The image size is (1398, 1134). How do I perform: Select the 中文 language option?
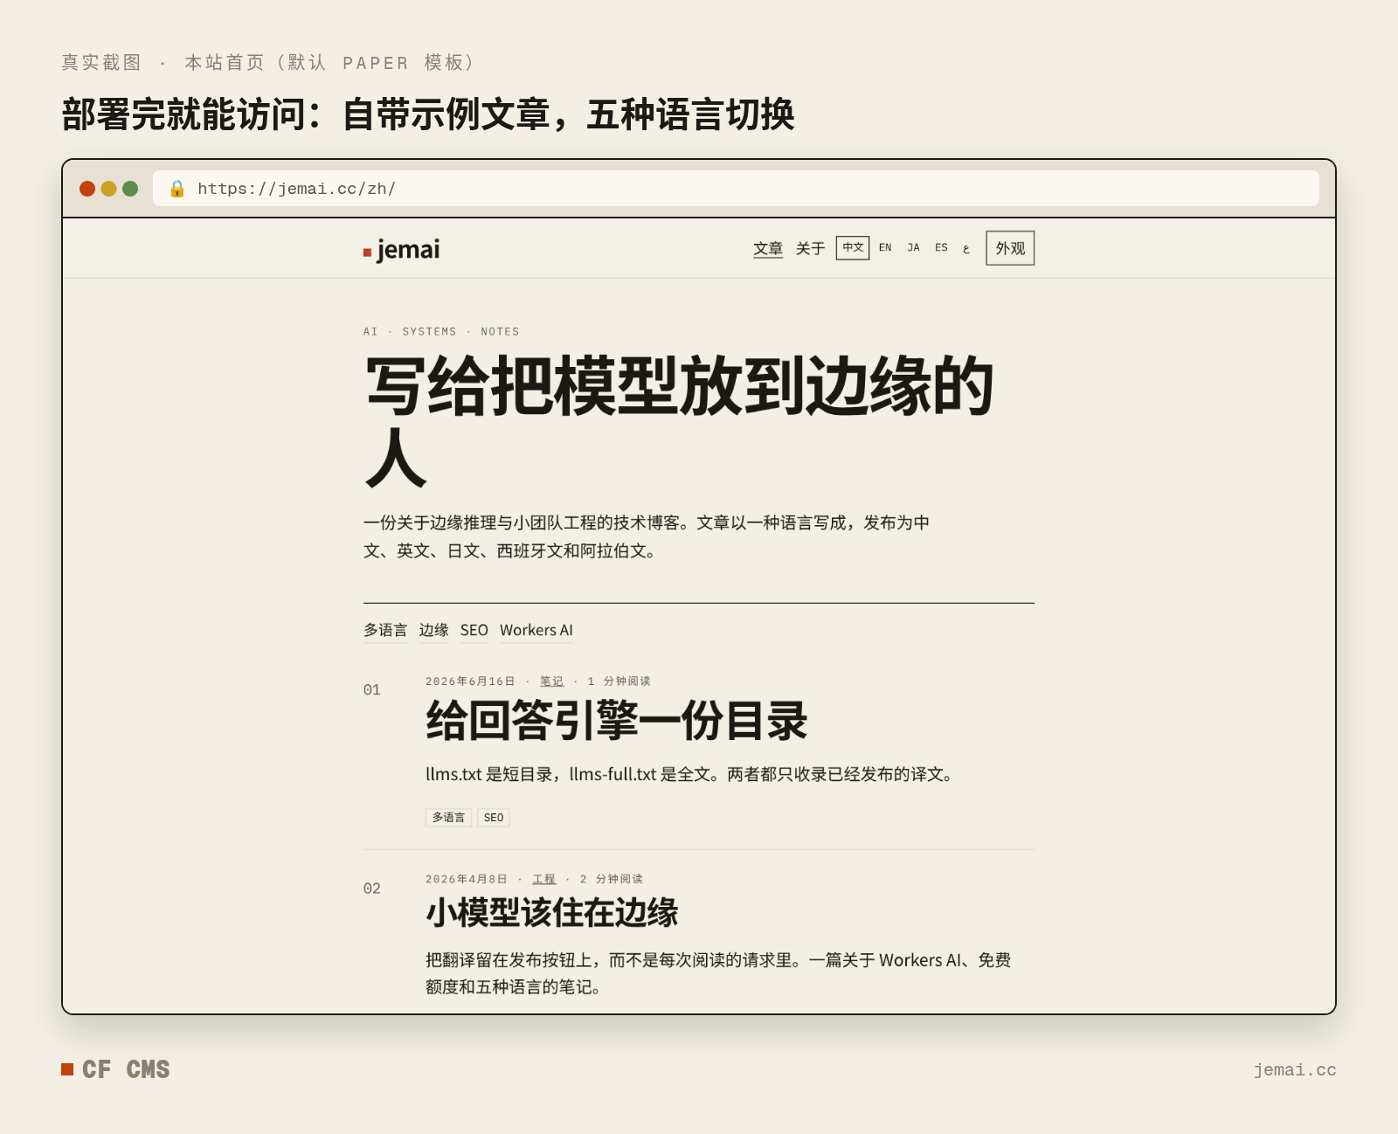pos(853,248)
